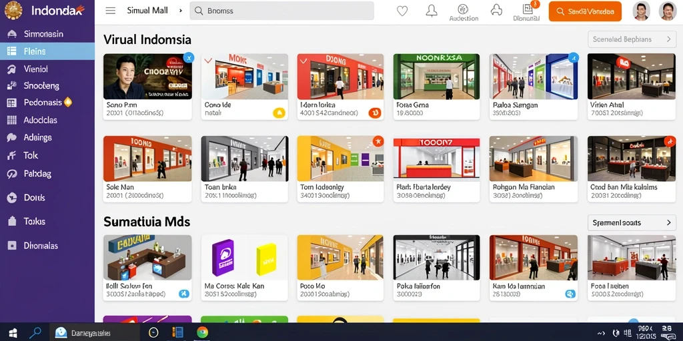Open the Foea l nielen store card
This screenshot has width=683, height=341.
[632, 268]
